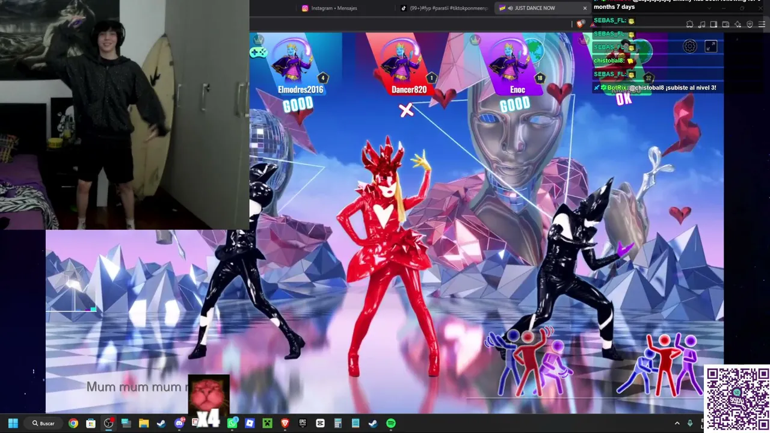Viewport: 770px width, 433px height.
Task: Close the JUST DANCE NOW tab
Action: [585, 8]
